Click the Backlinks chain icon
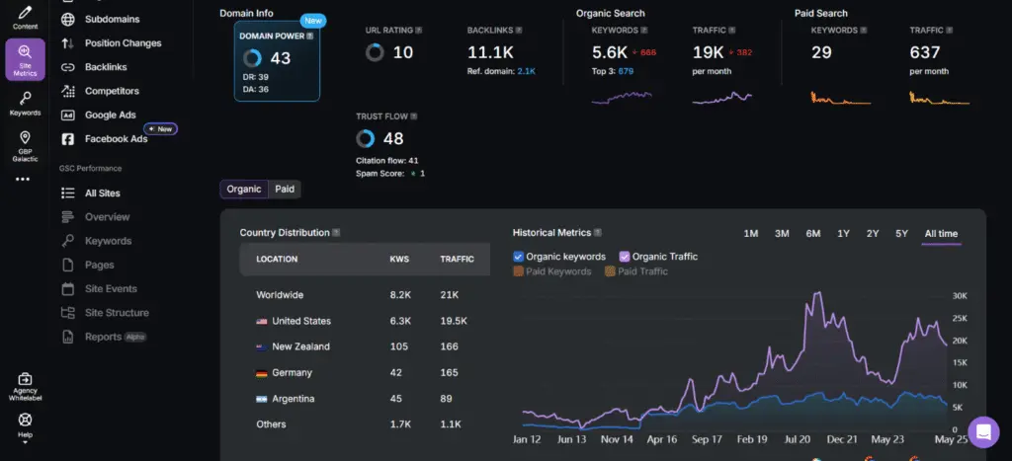This screenshot has width=1012, height=461. (x=68, y=67)
